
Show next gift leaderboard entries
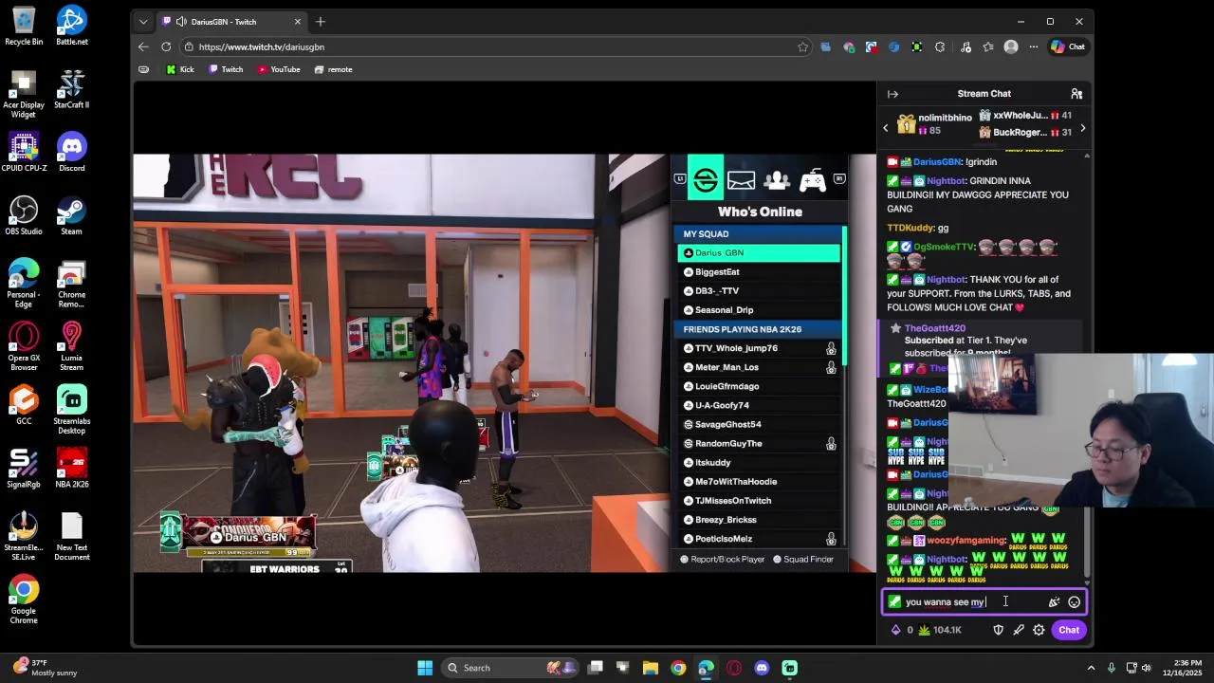[x=1082, y=128]
